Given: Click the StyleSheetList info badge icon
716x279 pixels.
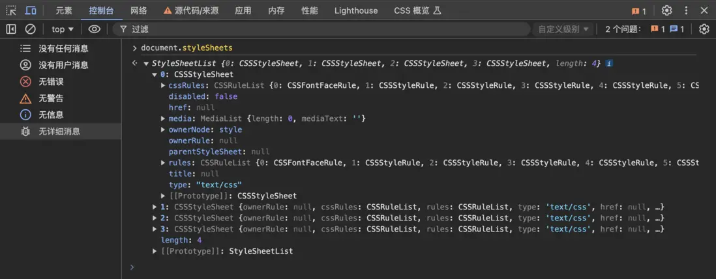Looking at the screenshot, I should 609,64.
